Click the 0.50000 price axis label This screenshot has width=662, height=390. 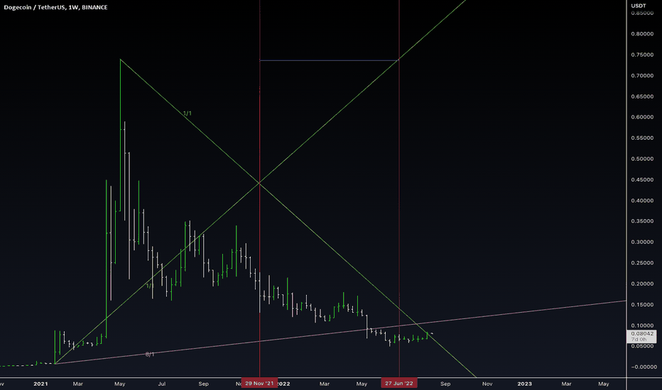point(642,159)
